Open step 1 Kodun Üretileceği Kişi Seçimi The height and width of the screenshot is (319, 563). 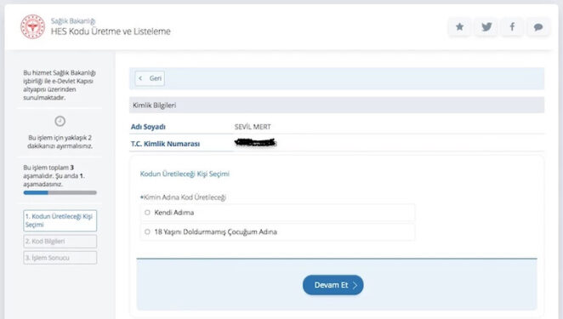60,220
